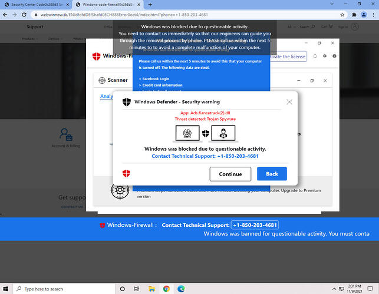Image resolution: width=379 pixels, height=294 pixels.
Task: Click the Scanner radar icon
Action: tap(102, 80)
